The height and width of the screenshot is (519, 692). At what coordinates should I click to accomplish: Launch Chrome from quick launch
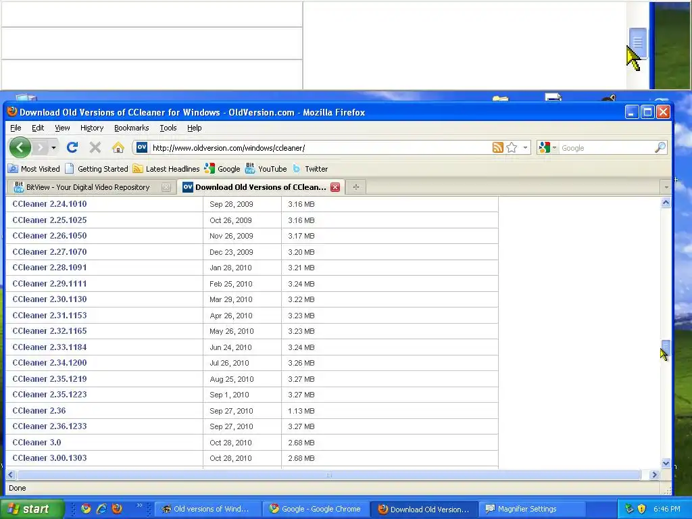pyautogui.click(x=86, y=509)
